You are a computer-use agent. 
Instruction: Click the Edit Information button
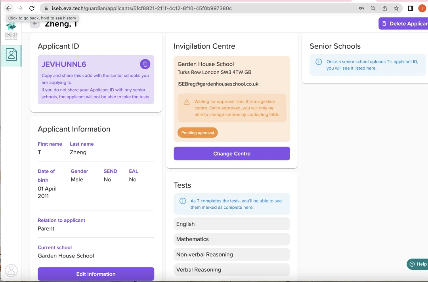click(x=96, y=274)
